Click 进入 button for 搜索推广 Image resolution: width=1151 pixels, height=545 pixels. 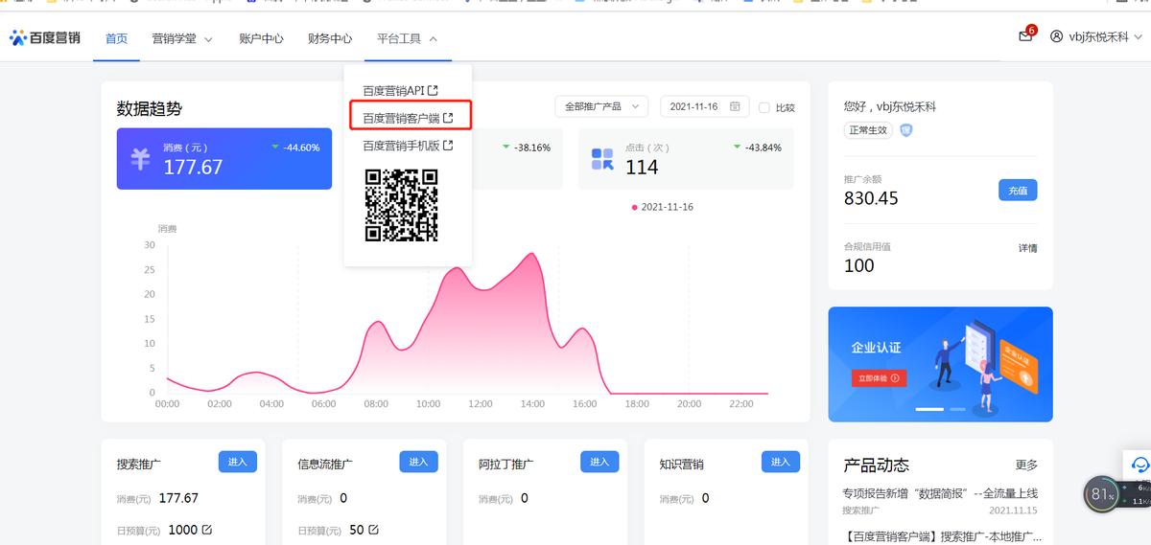click(238, 462)
